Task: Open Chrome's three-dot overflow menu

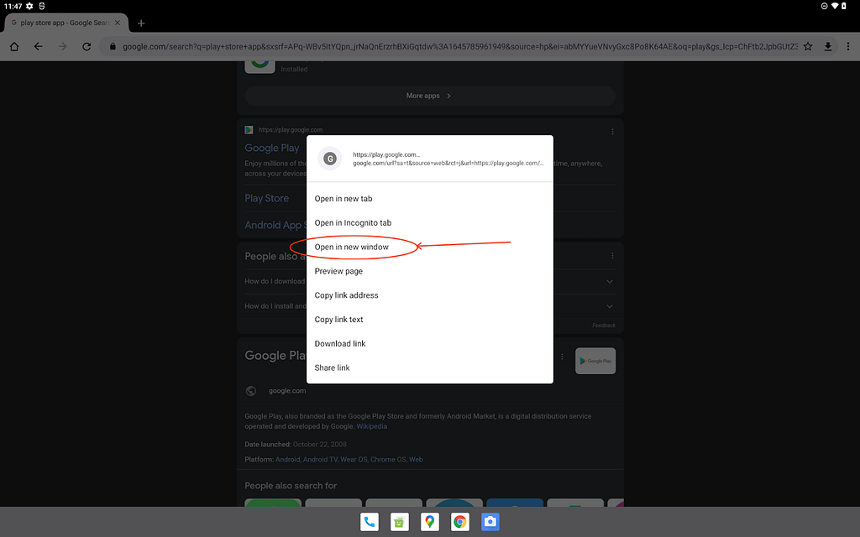Action: tap(848, 47)
